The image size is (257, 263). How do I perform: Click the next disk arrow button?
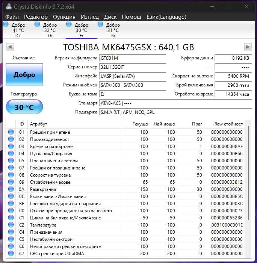pos(248,47)
